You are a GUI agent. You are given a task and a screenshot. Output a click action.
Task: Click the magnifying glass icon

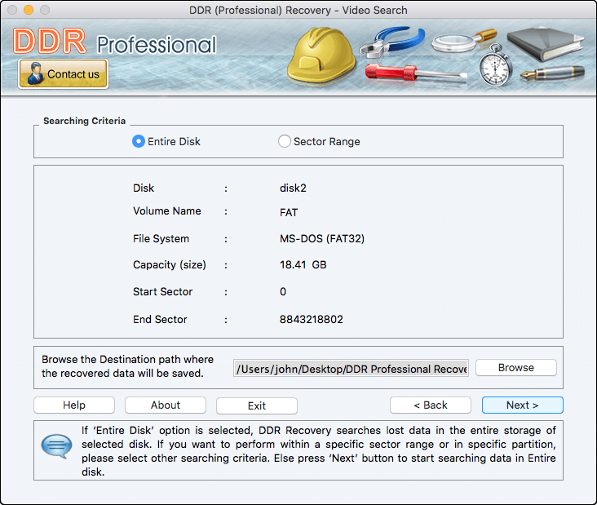click(464, 40)
